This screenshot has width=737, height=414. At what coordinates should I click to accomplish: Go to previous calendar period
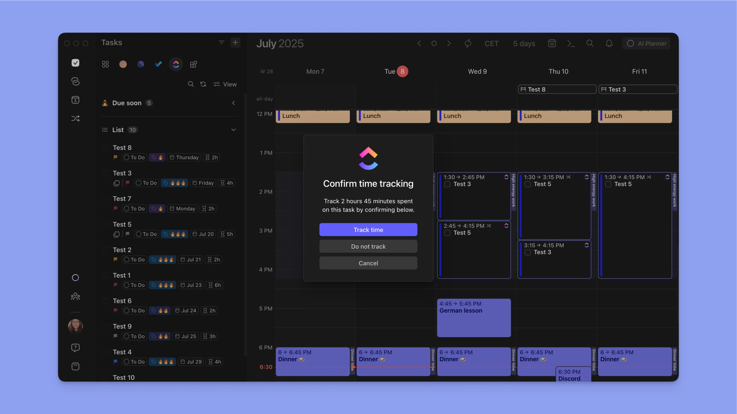coord(419,44)
